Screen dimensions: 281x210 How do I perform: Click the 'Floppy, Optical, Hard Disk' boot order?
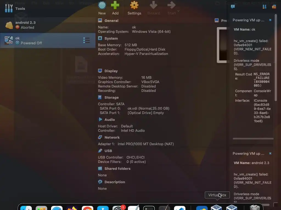(145, 49)
